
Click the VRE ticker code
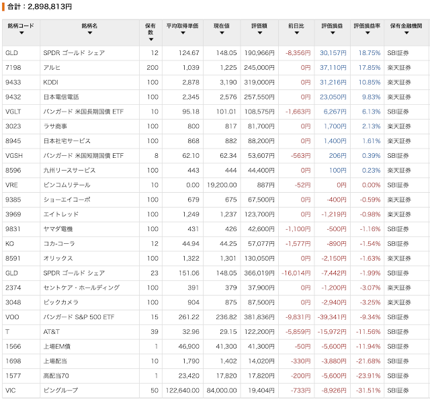click(x=11, y=185)
